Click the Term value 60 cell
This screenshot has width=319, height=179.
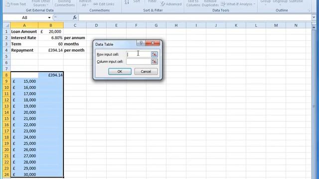[x=51, y=44]
